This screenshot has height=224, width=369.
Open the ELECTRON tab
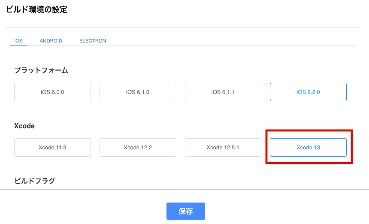pyautogui.click(x=93, y=41)
